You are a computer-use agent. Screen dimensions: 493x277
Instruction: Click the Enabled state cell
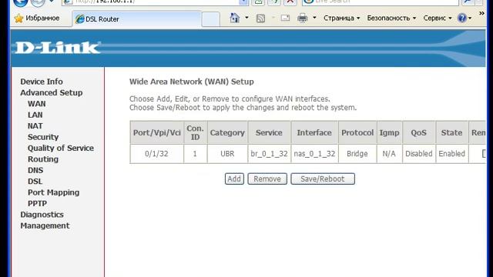click(x=452, y=154)
